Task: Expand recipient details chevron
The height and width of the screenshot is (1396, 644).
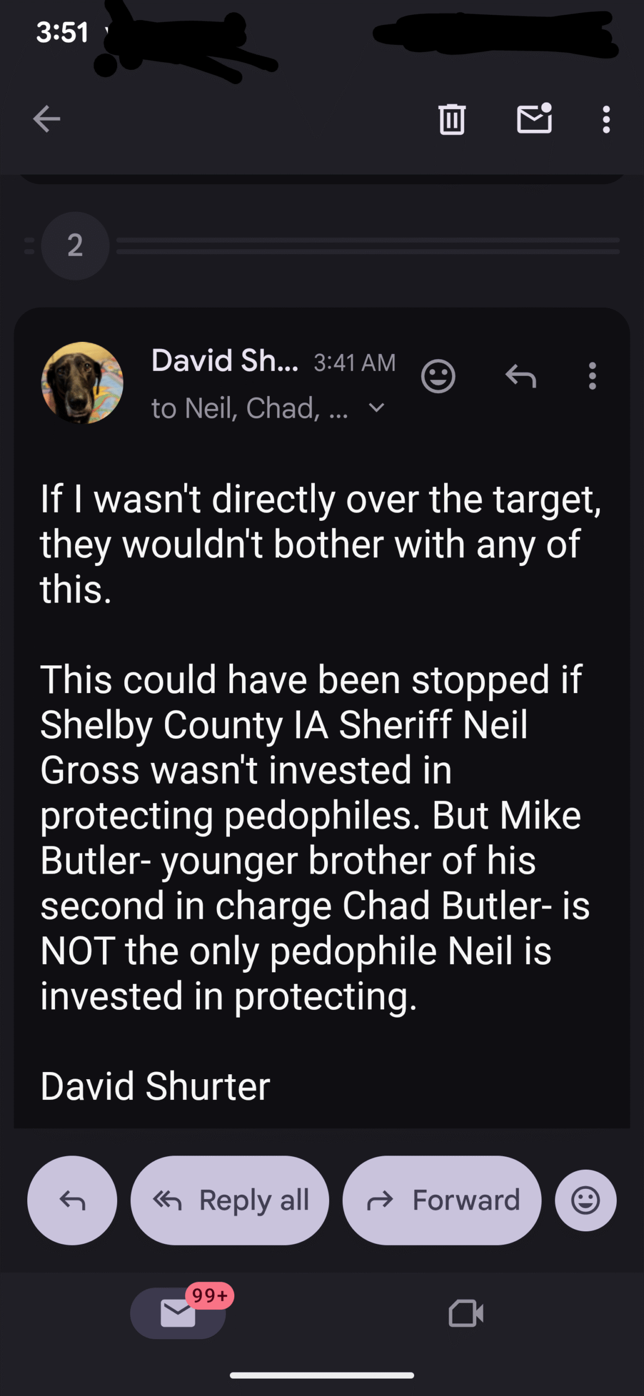Action: pyautogui.click(x=376, y=408)
